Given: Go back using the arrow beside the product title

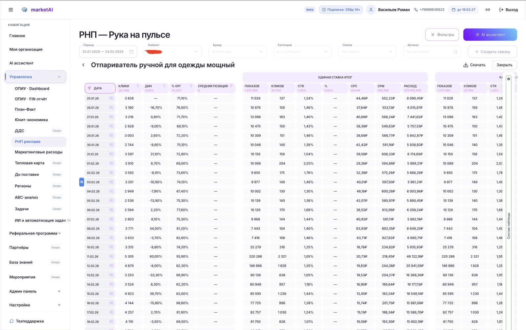Looking at the screenshot, I should coord(84,65).
